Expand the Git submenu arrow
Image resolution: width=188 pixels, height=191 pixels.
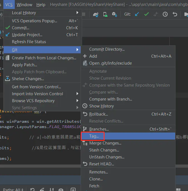click(77, 50)
